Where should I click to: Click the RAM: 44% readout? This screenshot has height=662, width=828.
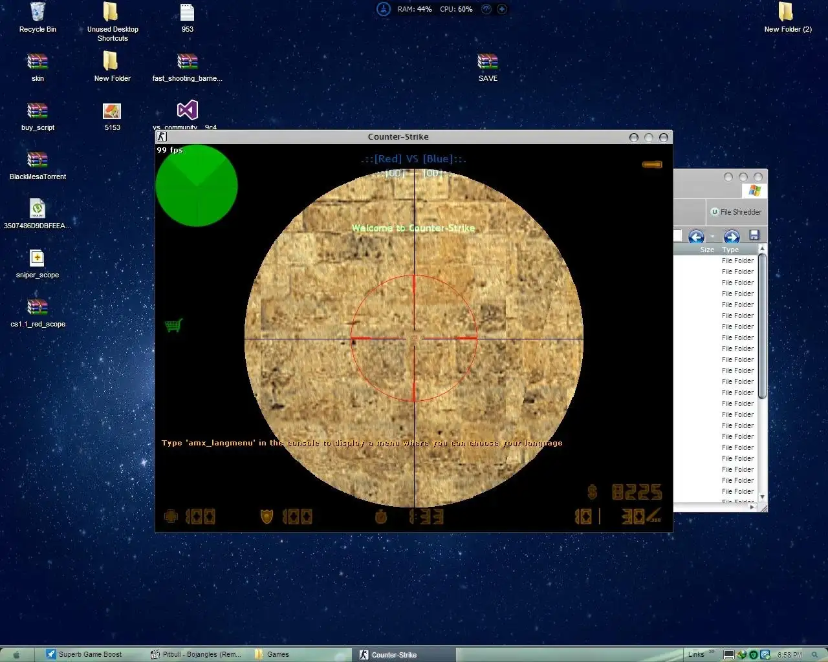(415, 9)
